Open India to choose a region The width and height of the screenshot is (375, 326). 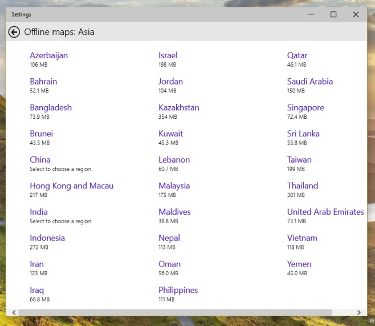[39, 212]
